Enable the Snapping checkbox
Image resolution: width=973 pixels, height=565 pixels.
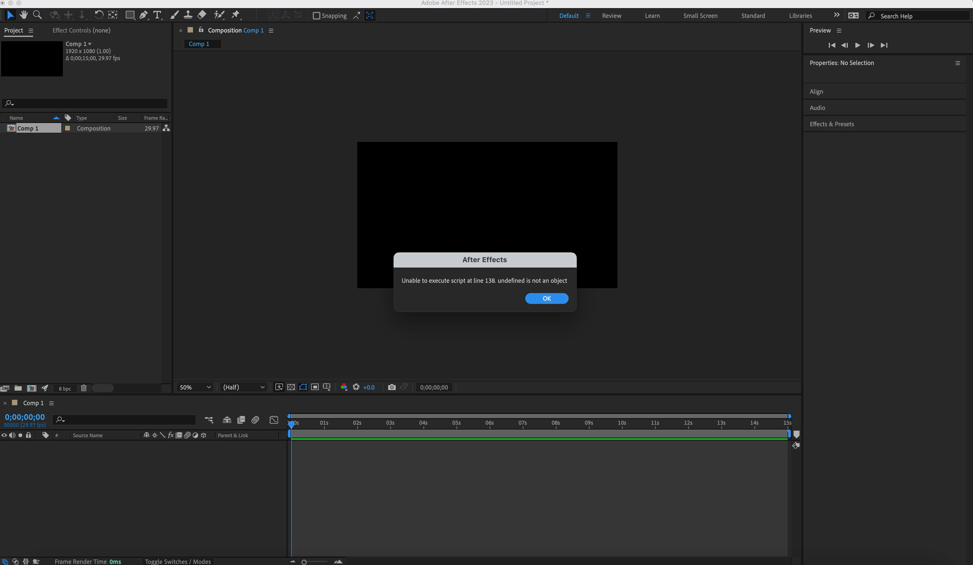(x=316, y=16)
